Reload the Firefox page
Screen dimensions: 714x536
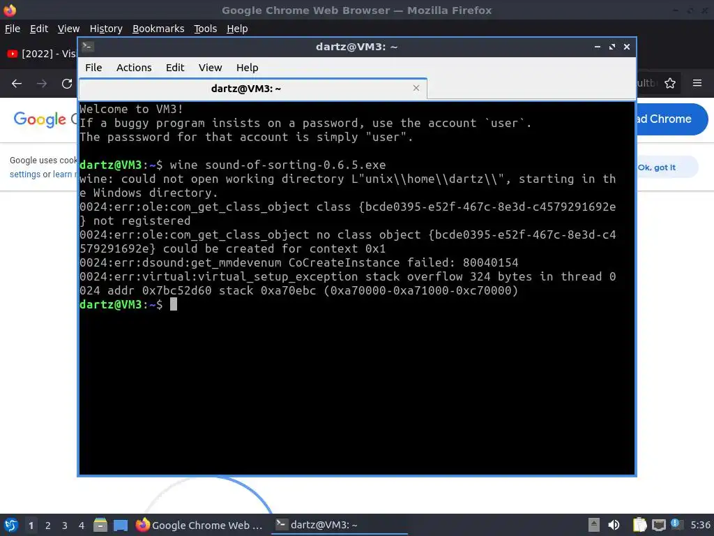coord(67,84)
